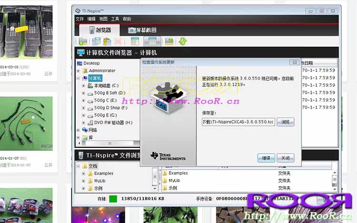Screen dimensions: 357x223
Task: Collapse the 计算机 tree node
Action: 79,78
